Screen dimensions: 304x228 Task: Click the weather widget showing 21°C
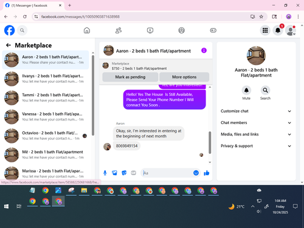(x=237, y=206)
